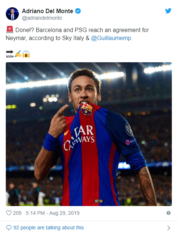Click the 5:14 PM - Aug 29, 2019 timestamp

tap(53, 213)
